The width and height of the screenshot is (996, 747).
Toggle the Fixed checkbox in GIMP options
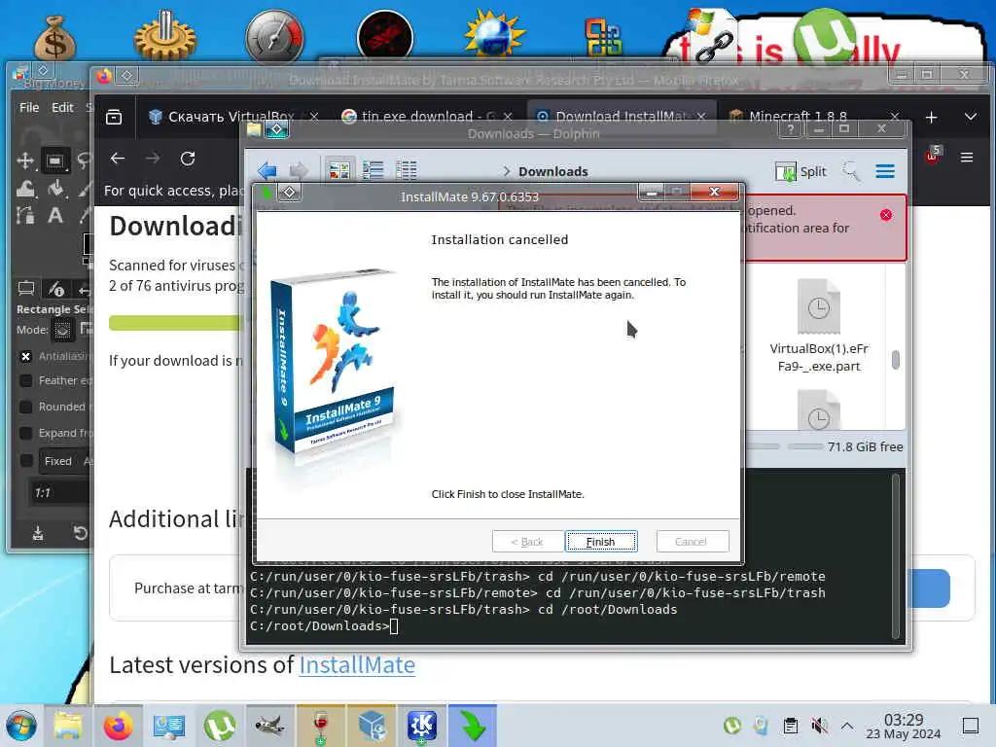pos(25,460)
